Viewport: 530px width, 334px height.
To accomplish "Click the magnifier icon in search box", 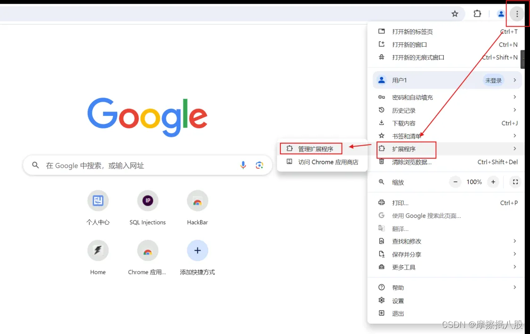I will coord(35,165).
